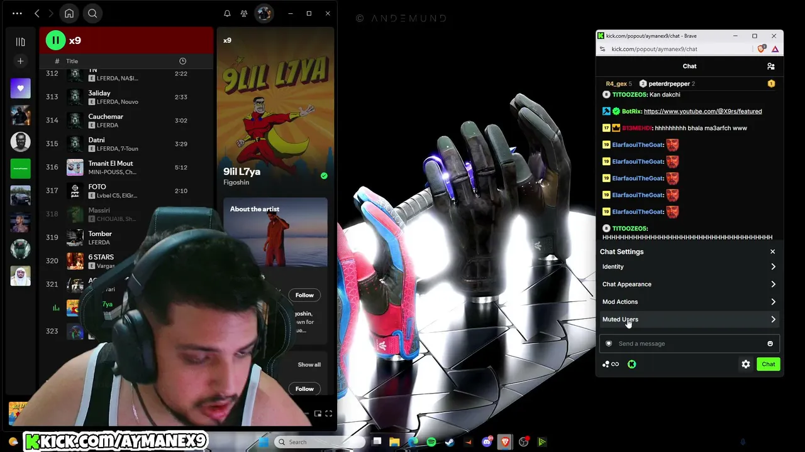This screenshot has width=805, height=452.
Task: Enter Spotify full screen mode
Action: tap(328, 414)
